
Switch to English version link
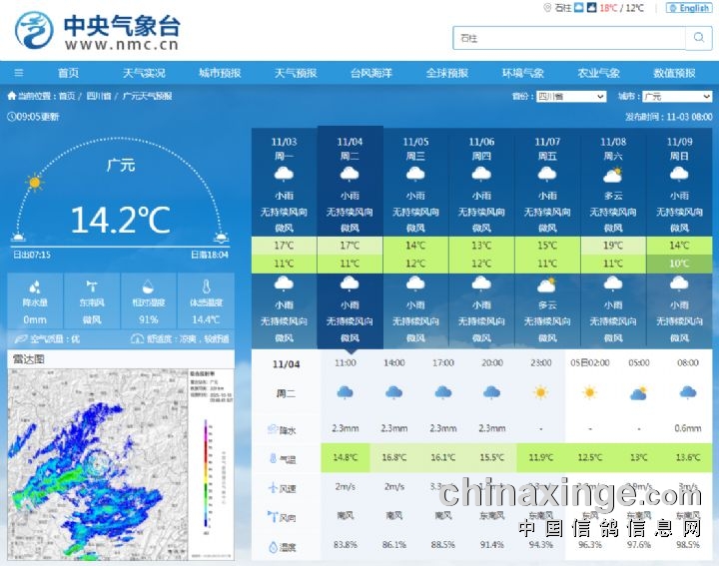pyautogui.click(x=689, y=8)
